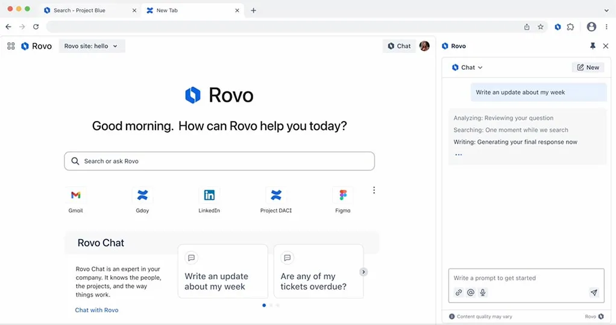Click the Chat with Rovo link
The width and height of the screenshot is (616, 325).
click(96, 310)
